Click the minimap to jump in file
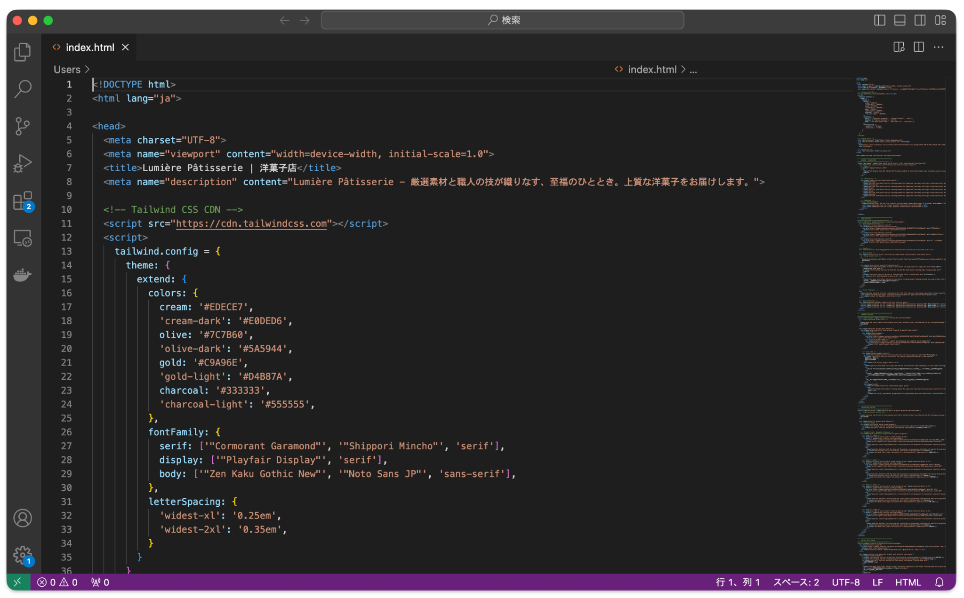 tap(901, 325)
